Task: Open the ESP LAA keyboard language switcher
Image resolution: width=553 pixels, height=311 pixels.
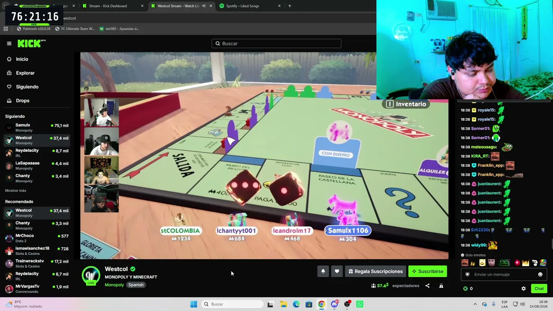Action: tap(505, 304)
